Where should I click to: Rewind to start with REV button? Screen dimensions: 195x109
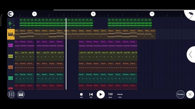click(91, 95)
